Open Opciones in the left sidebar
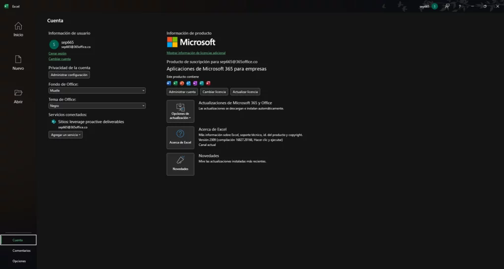Viewport: 504px width, 269px height. (19, 261)
